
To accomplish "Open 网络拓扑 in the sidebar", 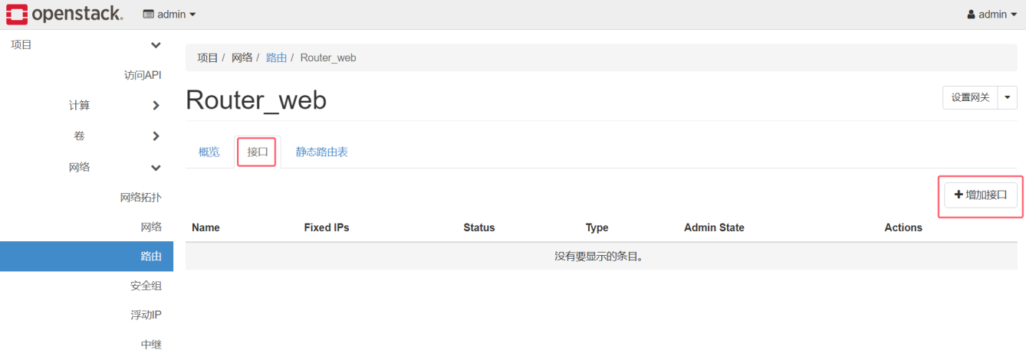I will coord(140,197).
